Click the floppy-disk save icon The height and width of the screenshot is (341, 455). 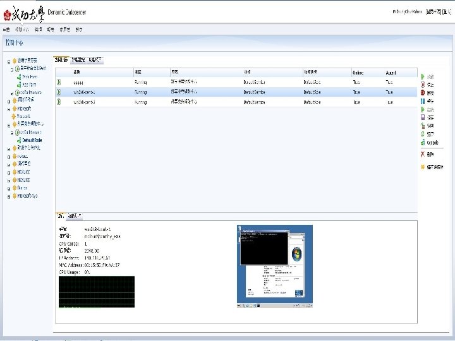[423, 117]
